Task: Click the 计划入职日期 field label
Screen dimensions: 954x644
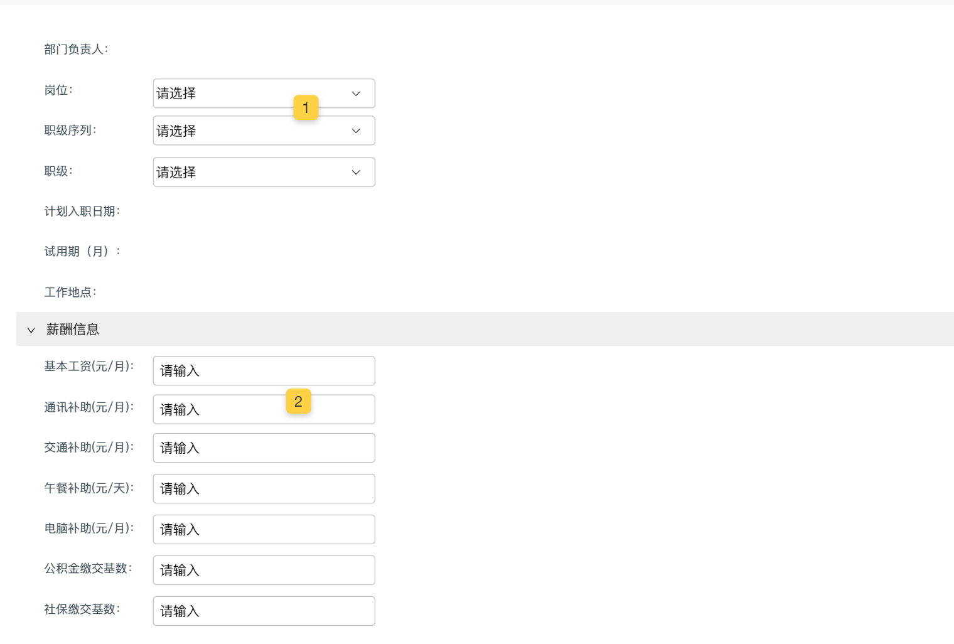Action: point(82,212)
